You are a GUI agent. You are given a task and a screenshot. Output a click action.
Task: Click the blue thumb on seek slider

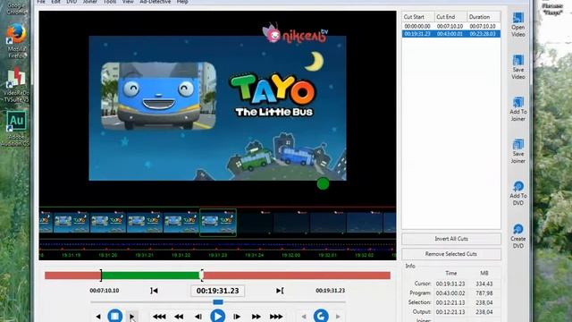(x=218, y=302)
